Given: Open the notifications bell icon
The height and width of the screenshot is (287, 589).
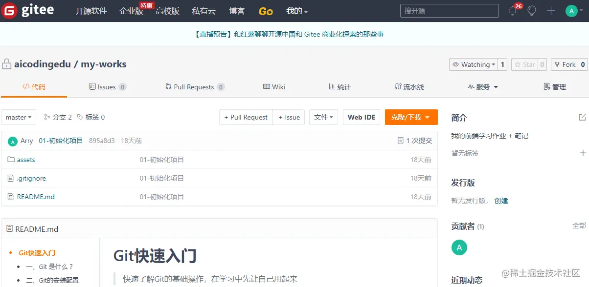Looking at the screenshot, I should pos(513,11).
